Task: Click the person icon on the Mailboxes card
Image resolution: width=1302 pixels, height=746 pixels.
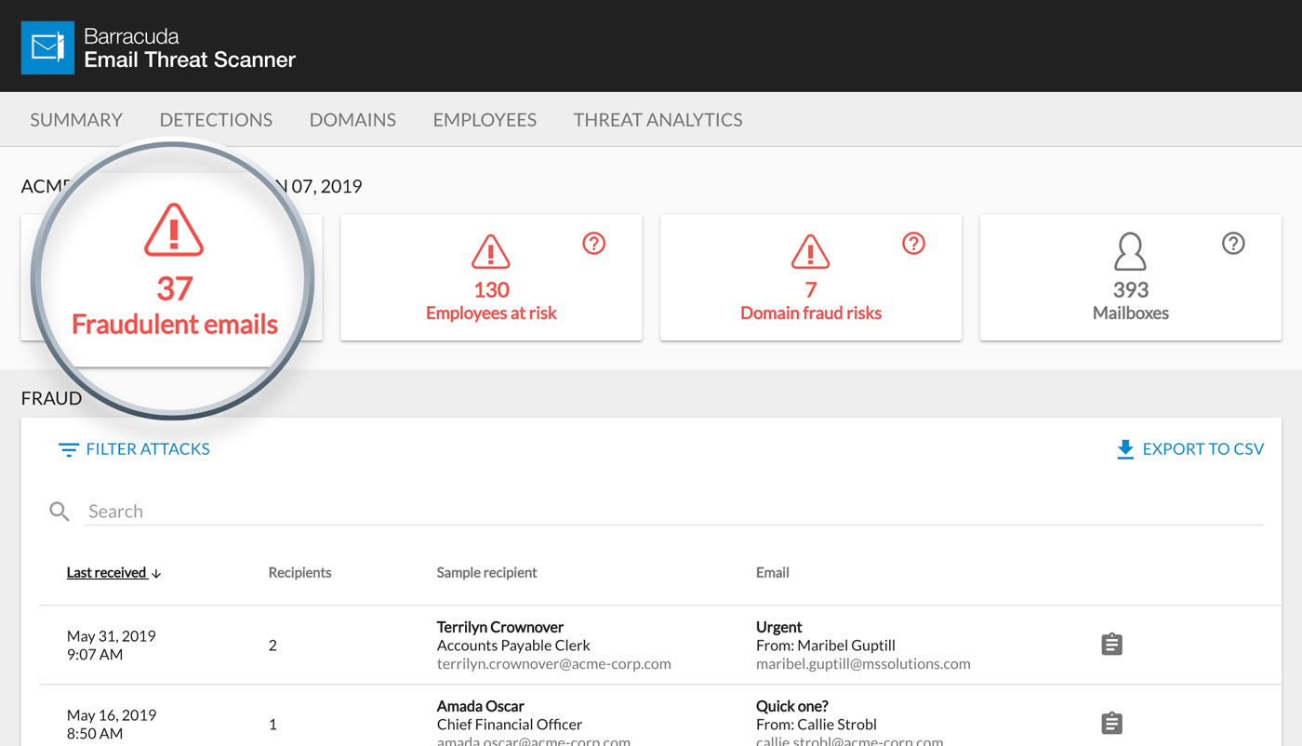Action: (1130, 254)
